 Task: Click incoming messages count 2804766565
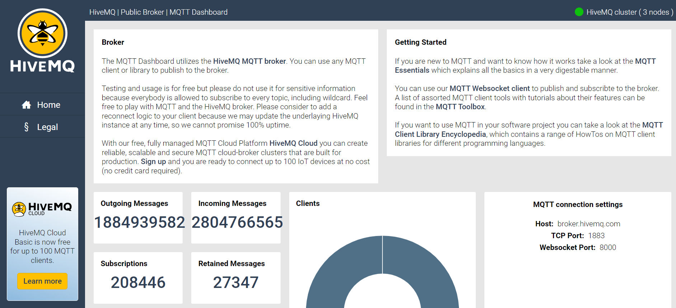click(237, 222)
